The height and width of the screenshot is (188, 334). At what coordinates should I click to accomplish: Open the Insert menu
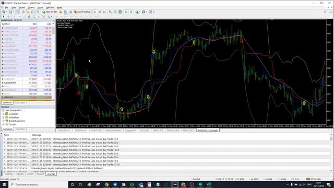pos(22,7)
